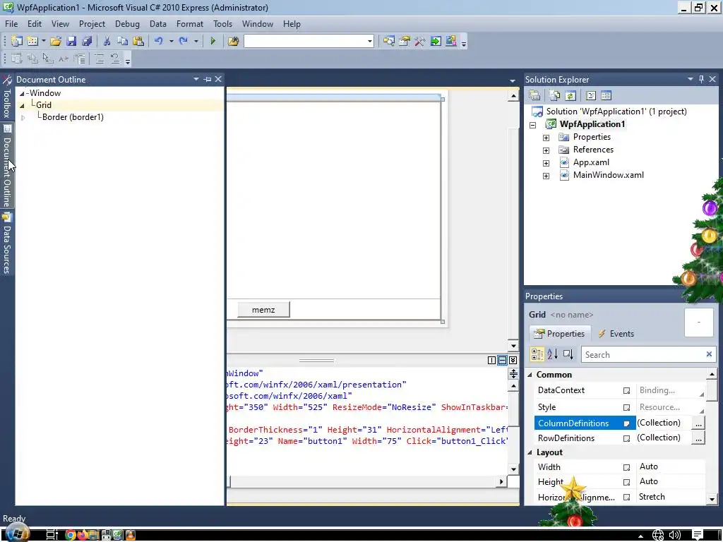Open the Undo history dropdown arrow
The width and height of the screenshot is (723, 542).
[171, 42]
